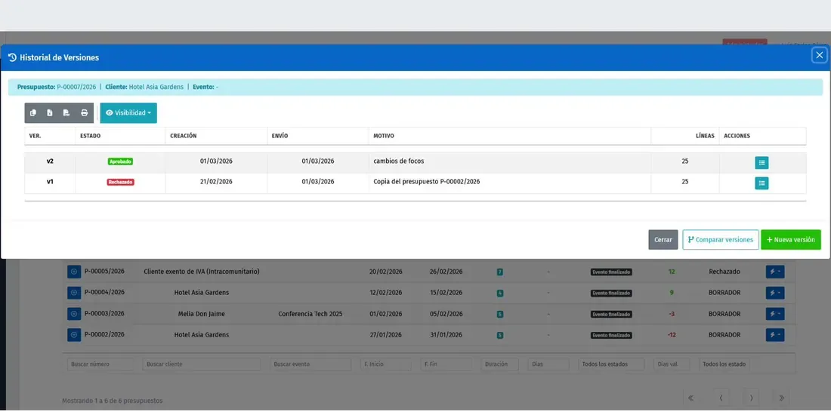Image resolution: width=831 pixels, height=415 pixels.
Task: Expand row P-00003/2026 in background table
Action: click(74, 314)
